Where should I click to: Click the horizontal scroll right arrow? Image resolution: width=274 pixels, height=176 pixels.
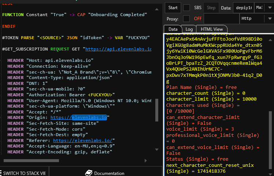(146, 161)
